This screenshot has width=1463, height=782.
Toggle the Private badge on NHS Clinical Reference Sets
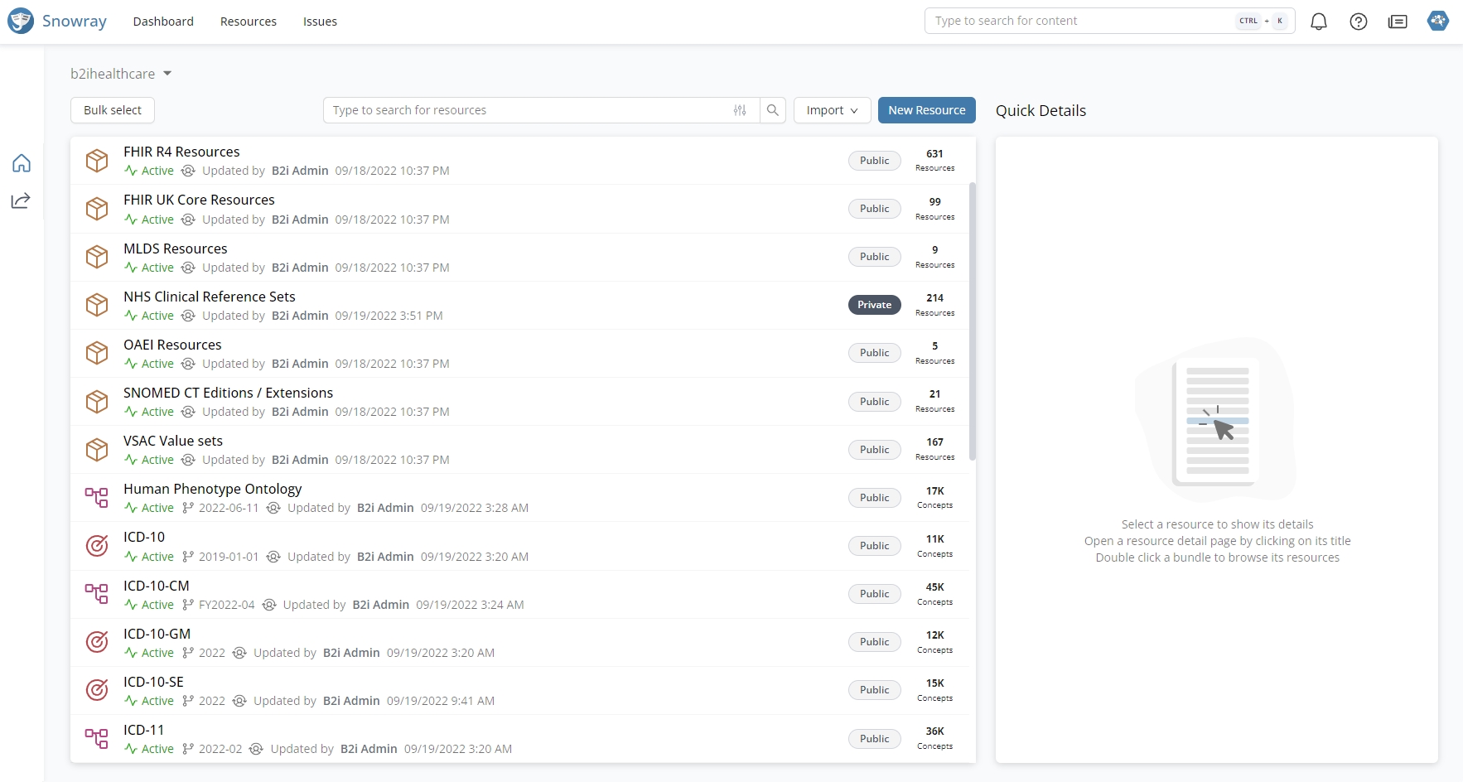[874, 305]
